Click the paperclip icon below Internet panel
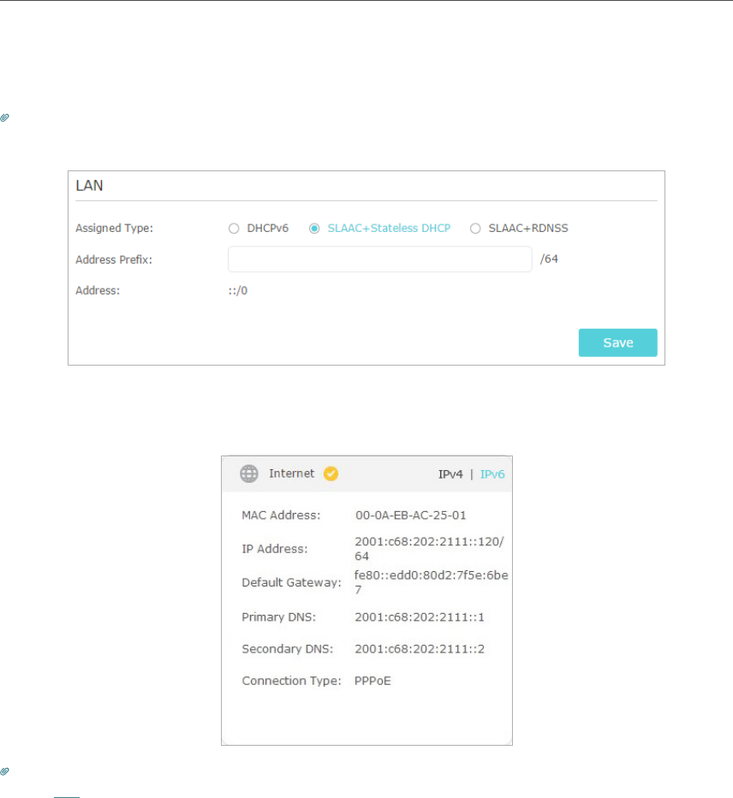The width and height of the screenshot is (733, 798). tap(4, 771)
